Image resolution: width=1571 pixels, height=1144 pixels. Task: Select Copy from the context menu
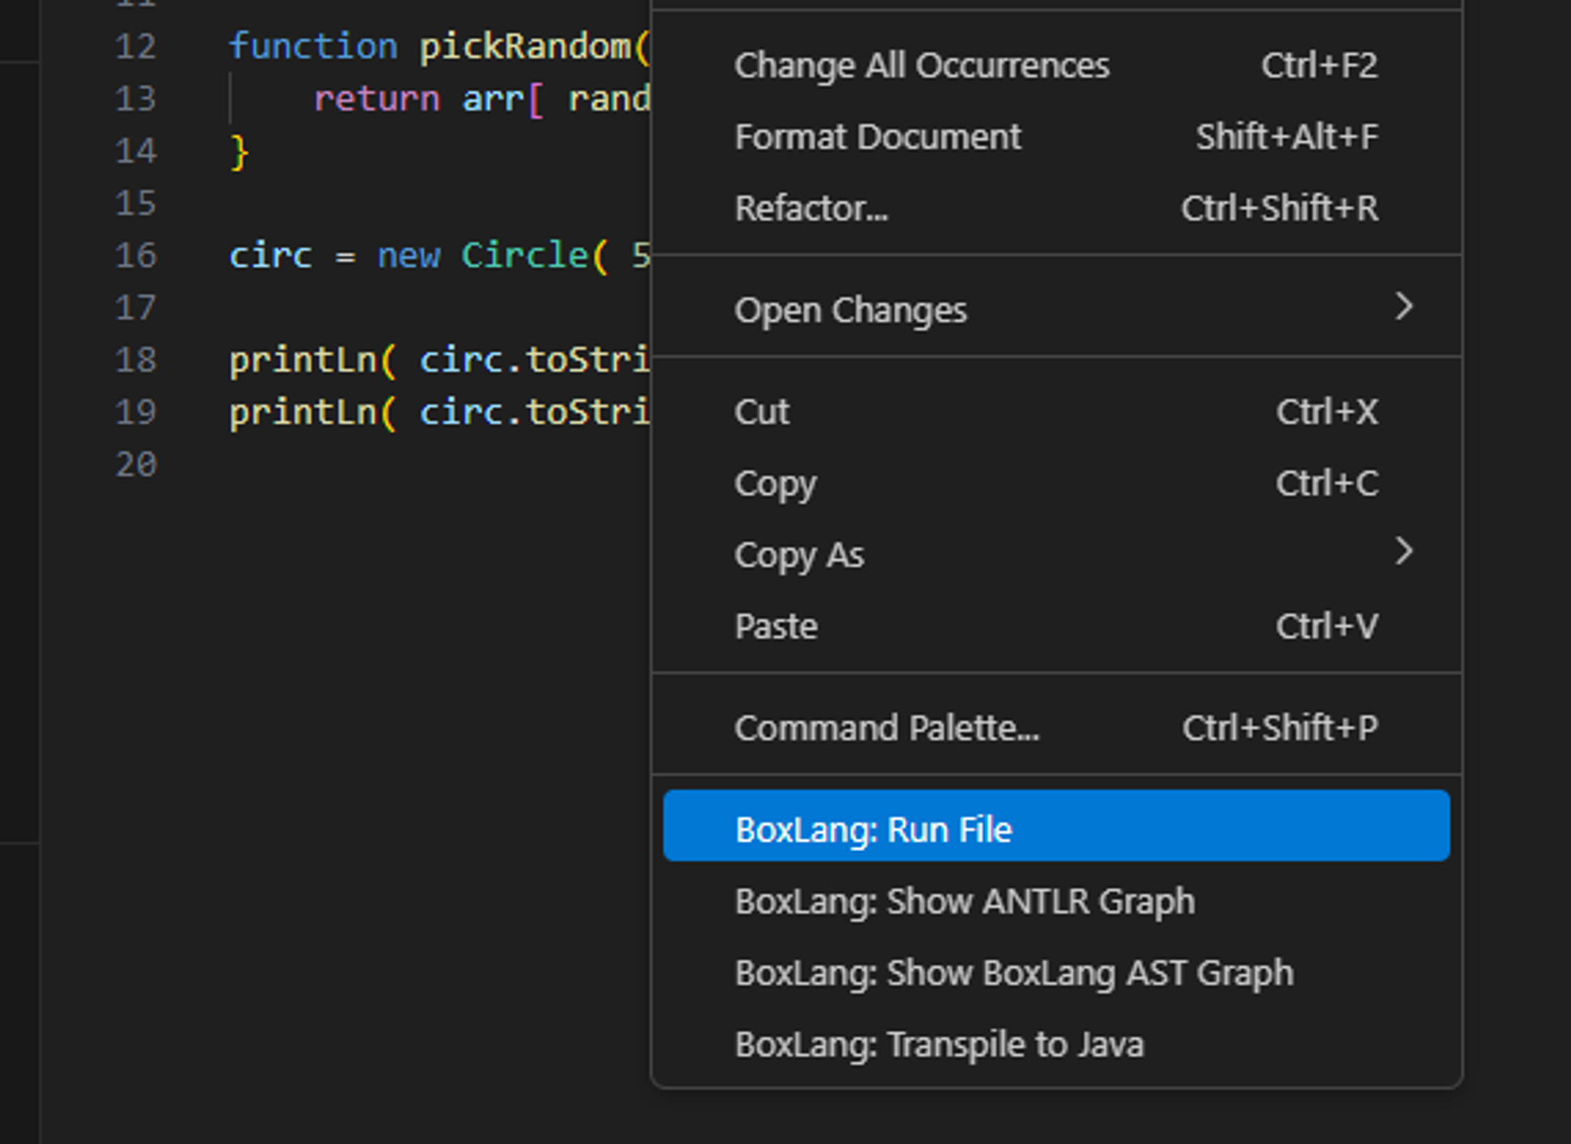click(x=775, y=483)
